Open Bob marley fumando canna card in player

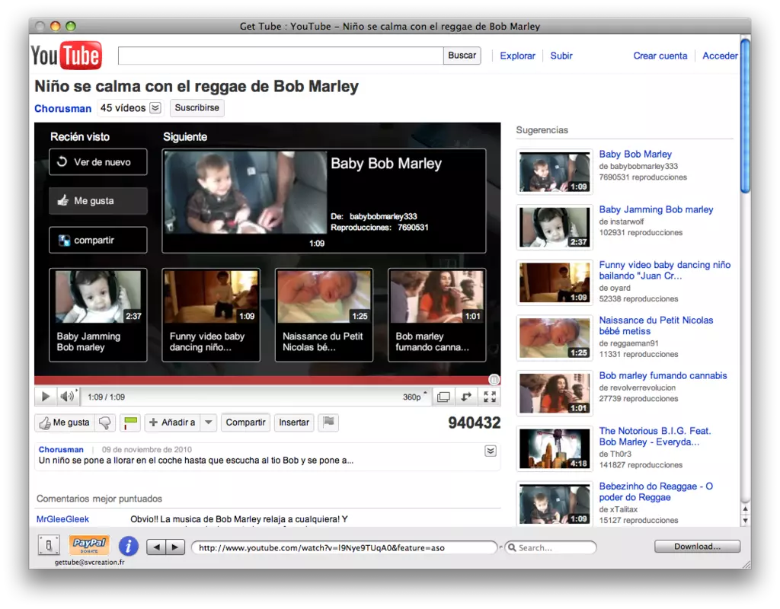[x=436, y=314]
